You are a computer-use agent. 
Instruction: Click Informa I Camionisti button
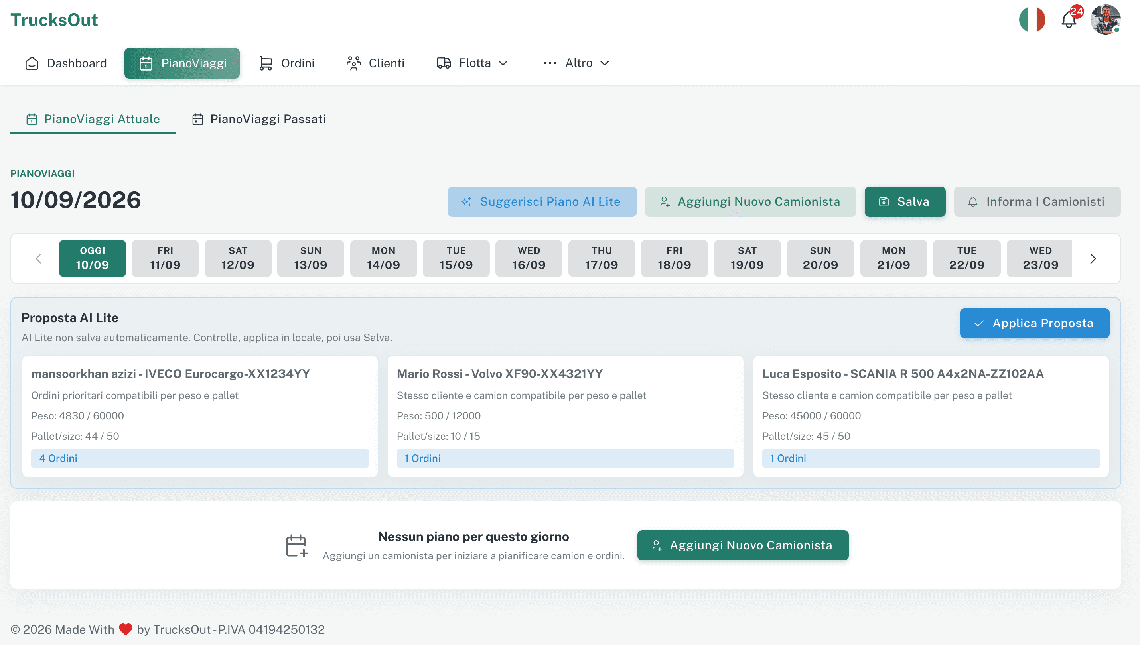pyautogui.click(x=1037, y=202)
